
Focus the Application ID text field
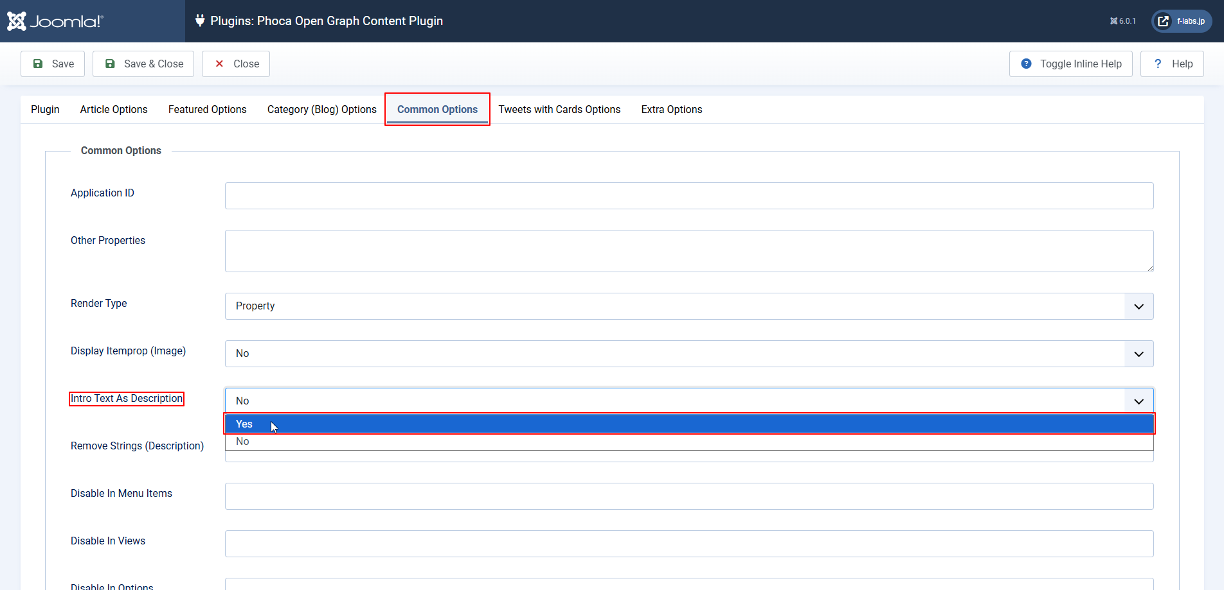tap(688, 196)
